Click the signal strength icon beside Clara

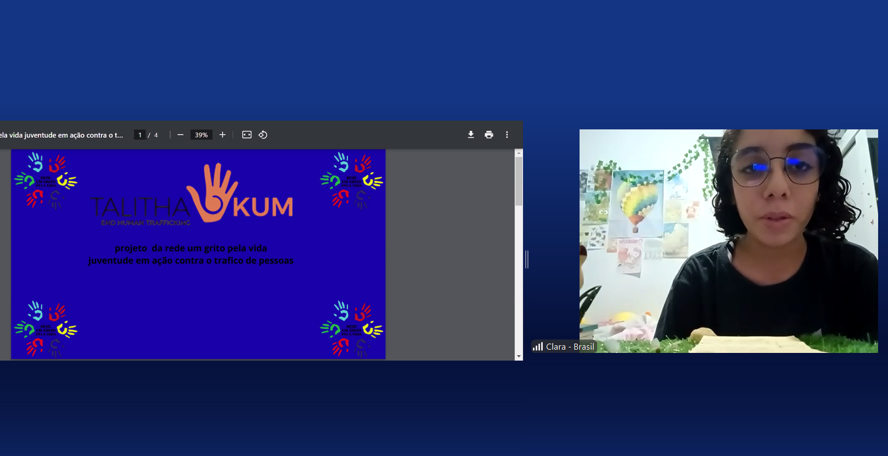(x=538, y=347)
